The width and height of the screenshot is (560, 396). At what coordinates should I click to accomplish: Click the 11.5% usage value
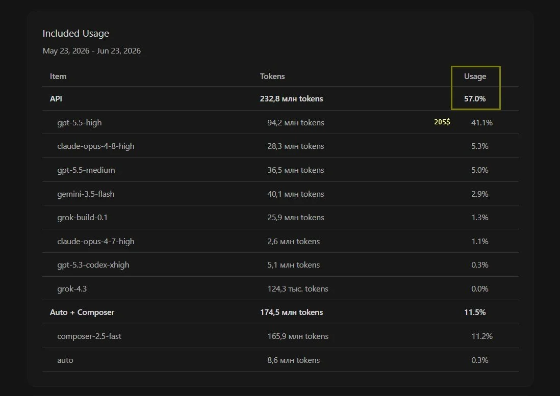pos(475,312)
